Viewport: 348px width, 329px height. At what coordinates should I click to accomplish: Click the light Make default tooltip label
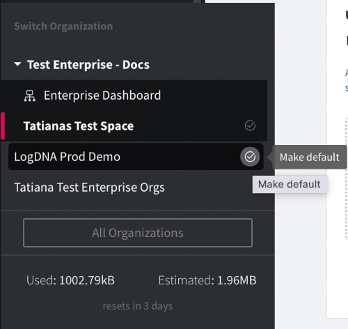tap(290, 185)
